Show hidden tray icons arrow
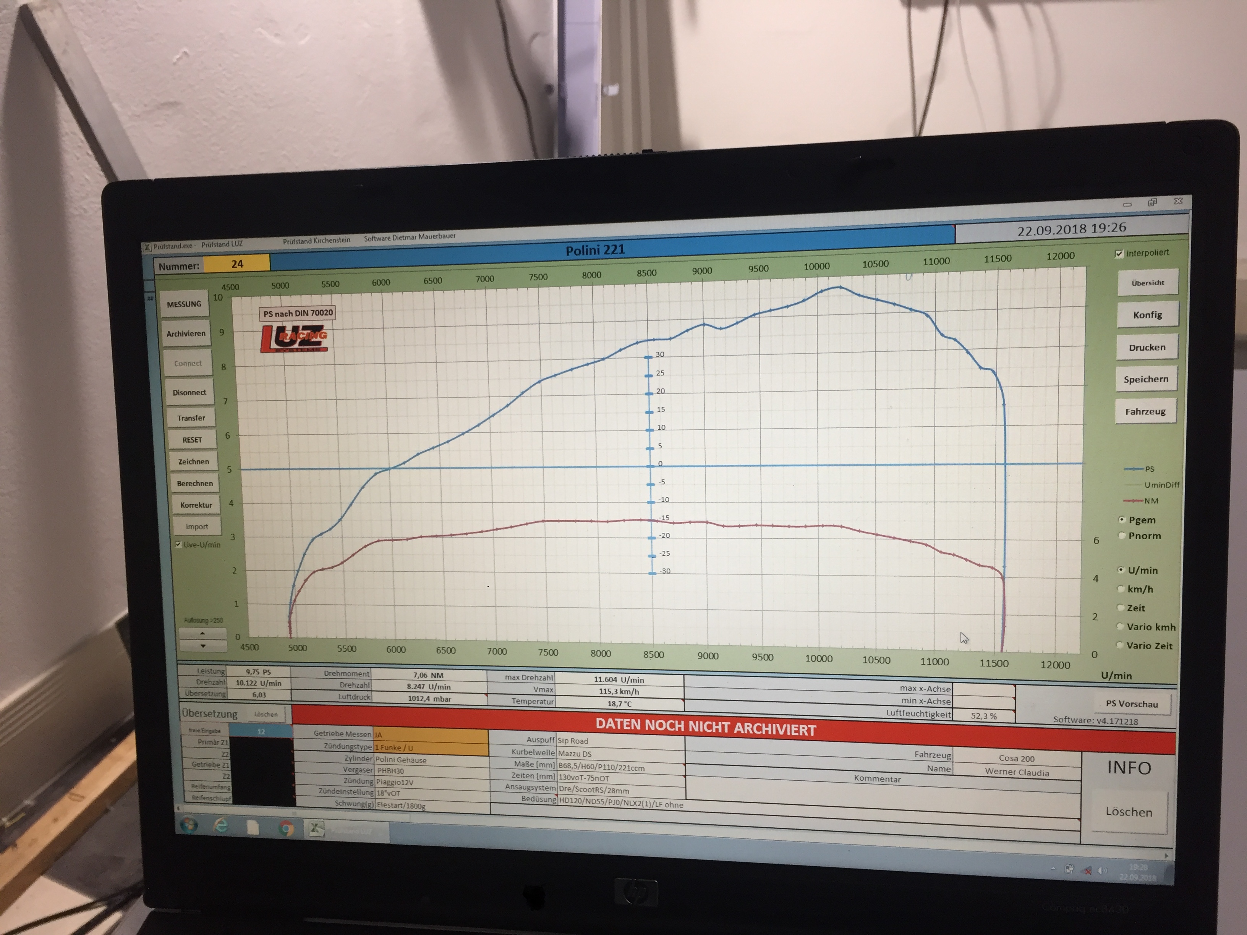 pyautogui.click(x=1053, y=869)
